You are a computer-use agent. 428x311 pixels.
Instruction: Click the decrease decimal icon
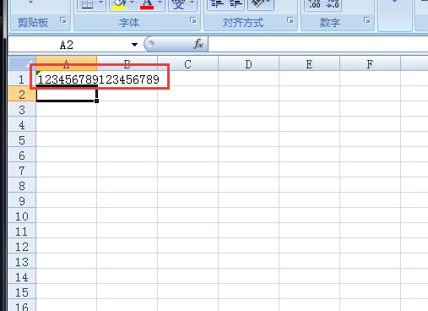(332, 4)
